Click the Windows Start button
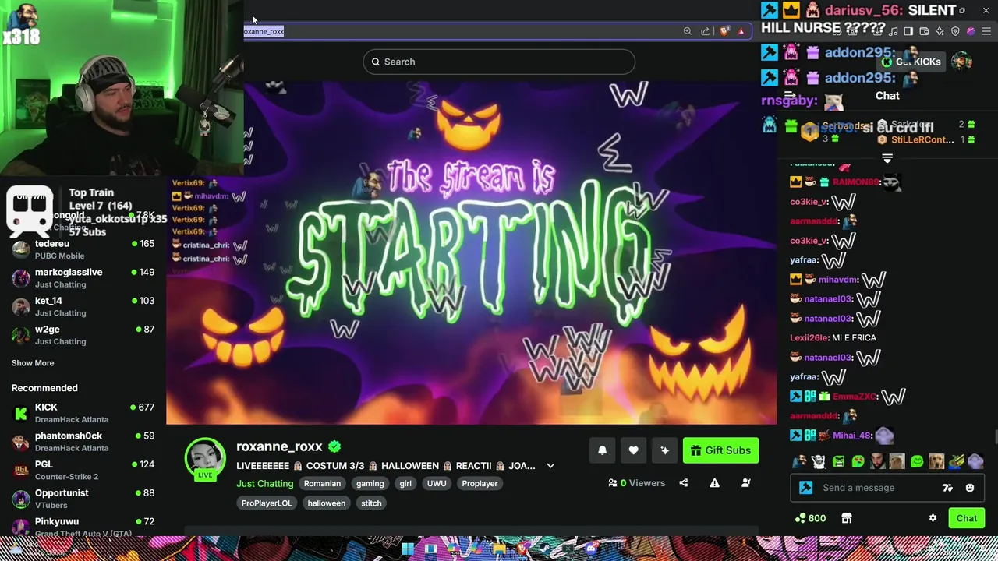Screen dimensions: 998x561 tap(408, 549)
